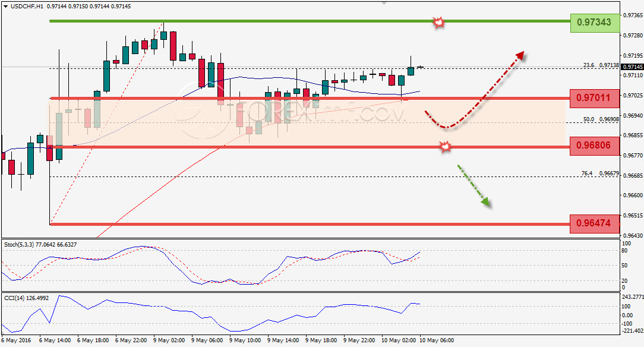Click the 243.2771 CCI scale value
The height and width of the screenshot is (347, 644).
(633, 297)
